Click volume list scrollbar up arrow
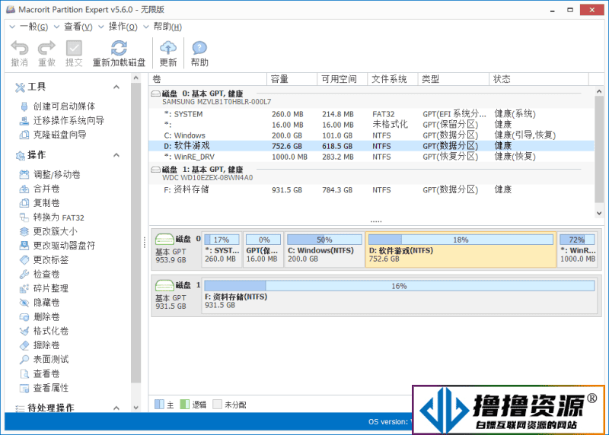 (599, 91)
